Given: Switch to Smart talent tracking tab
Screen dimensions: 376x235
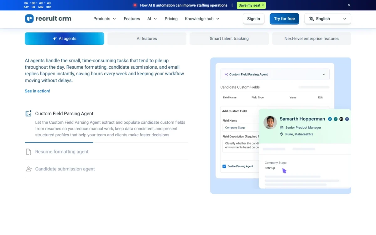Looking at the screenshot, I should (x=229, y=39).
